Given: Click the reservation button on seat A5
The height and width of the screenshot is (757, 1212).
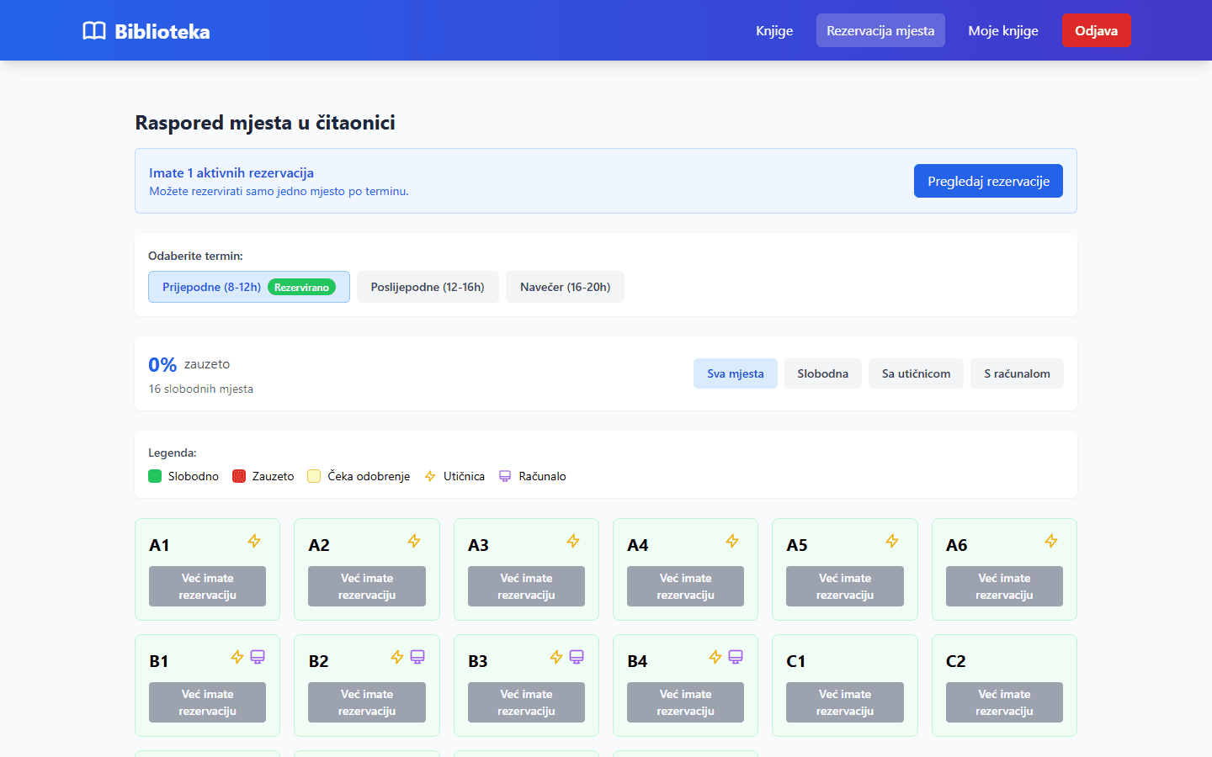Looking at the screenshot, I should [x=845, y=586].
